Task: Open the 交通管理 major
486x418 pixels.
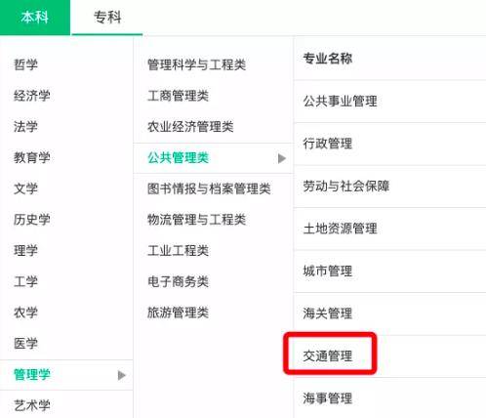Action: coord(328,355)
